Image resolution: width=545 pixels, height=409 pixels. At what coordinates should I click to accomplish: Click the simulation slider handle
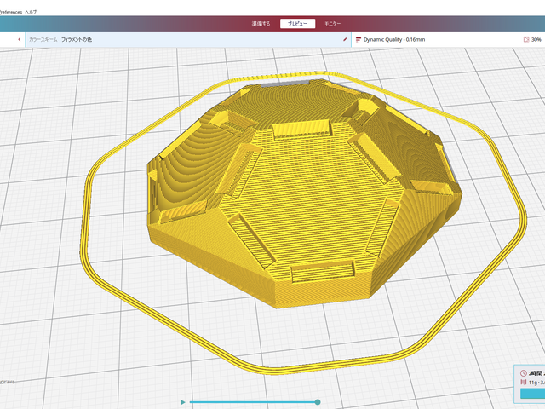click(318, 401)
